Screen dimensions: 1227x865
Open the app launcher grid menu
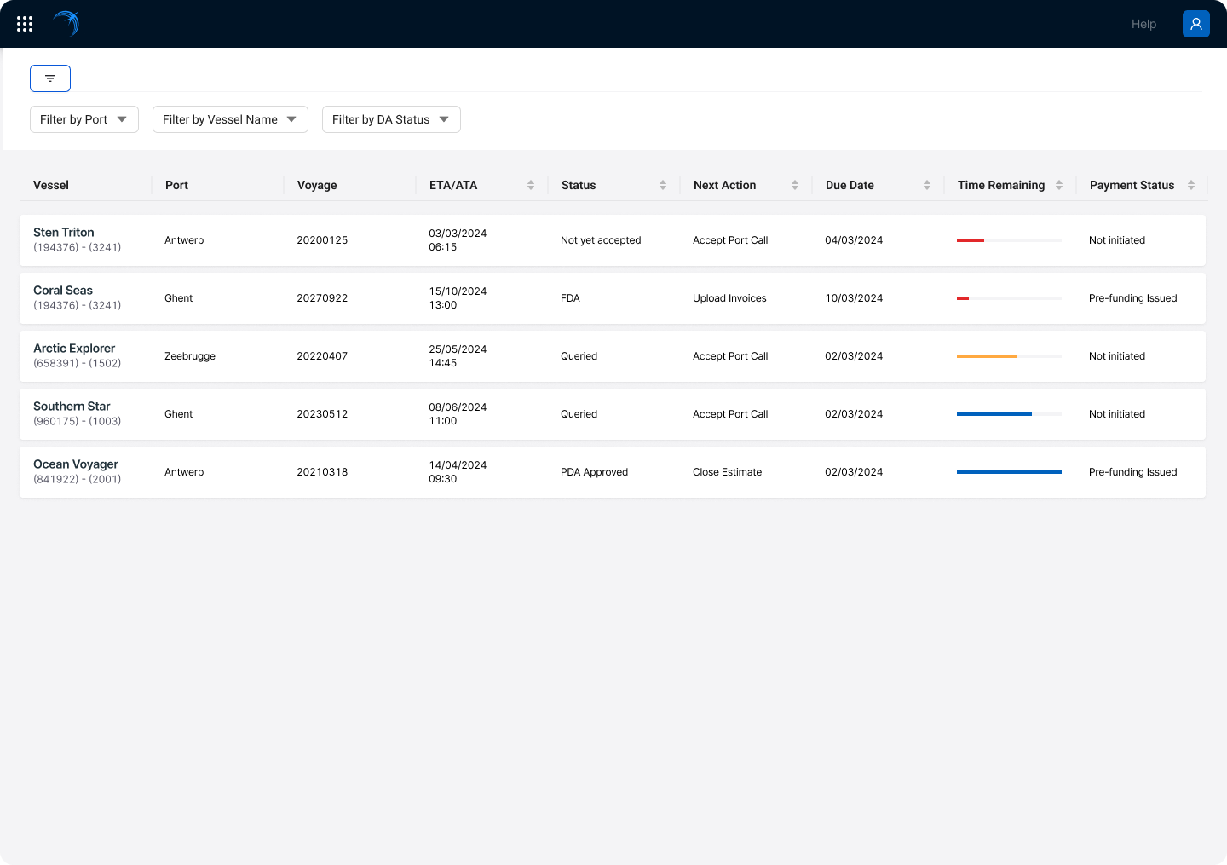point(25,24)
